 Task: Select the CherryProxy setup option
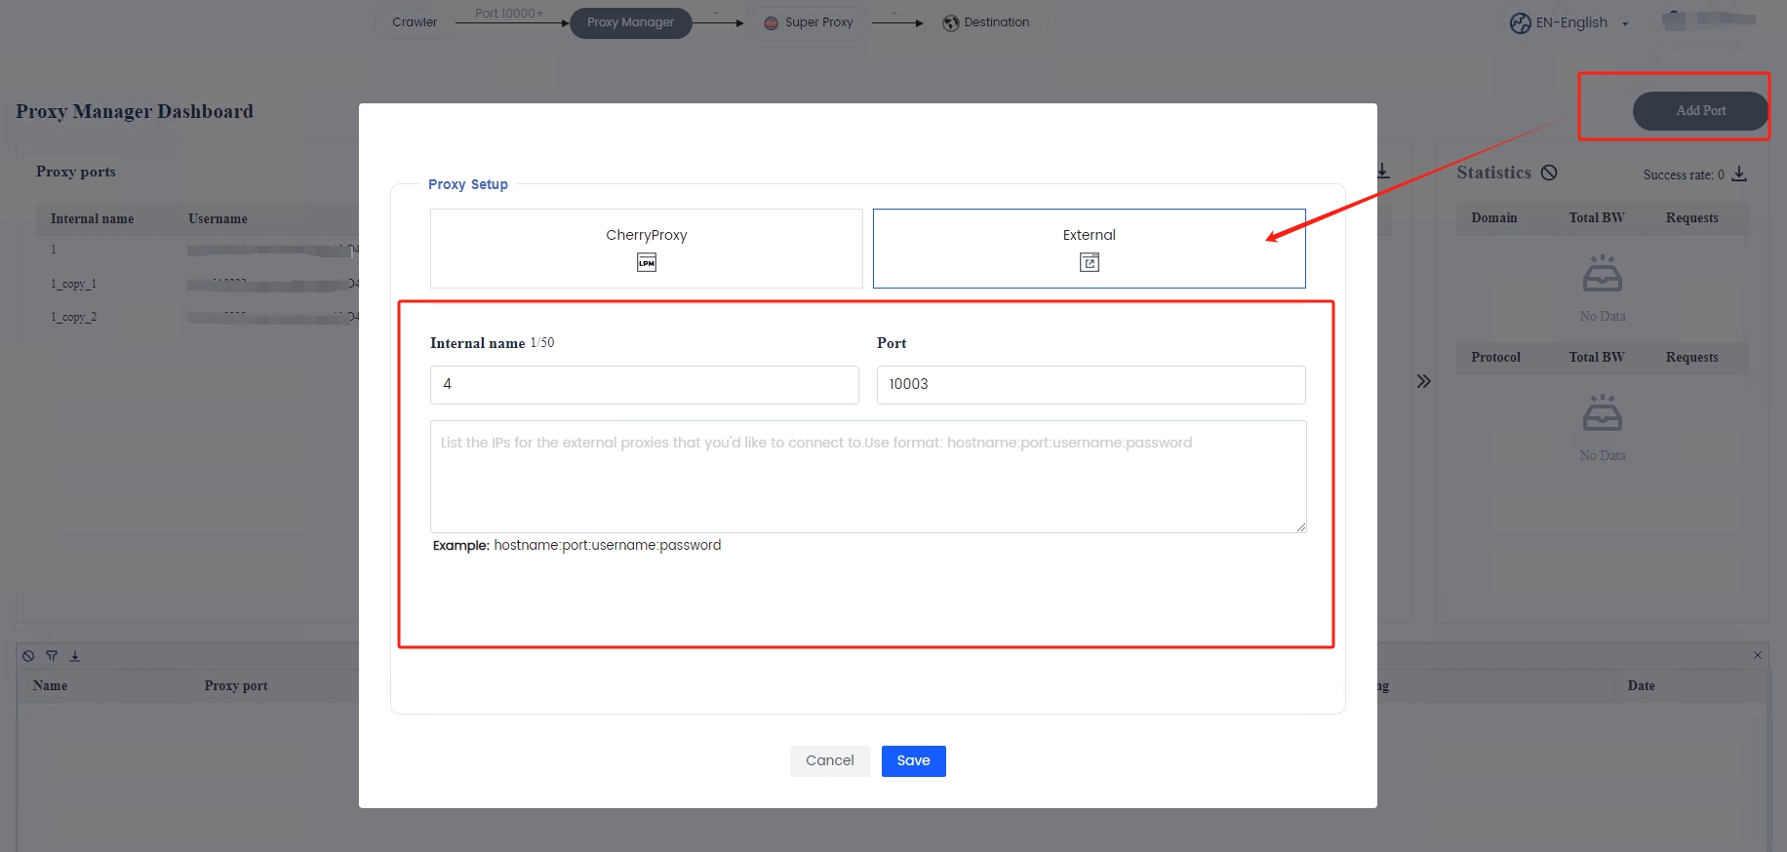[x=646, y=249]
